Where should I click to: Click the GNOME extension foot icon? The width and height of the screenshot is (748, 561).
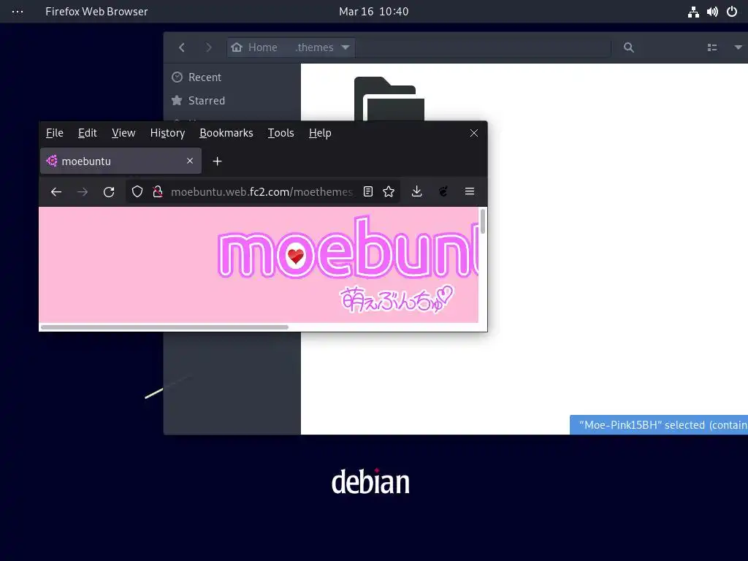pos(443,192)
